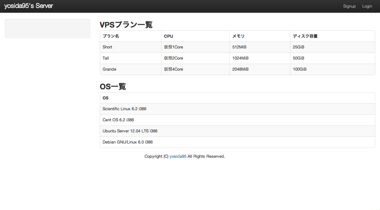Click the 2048MiB memory cell
The width and height of the screenshot is (380, 210).
pyautogui.click(x=240, y=69)
